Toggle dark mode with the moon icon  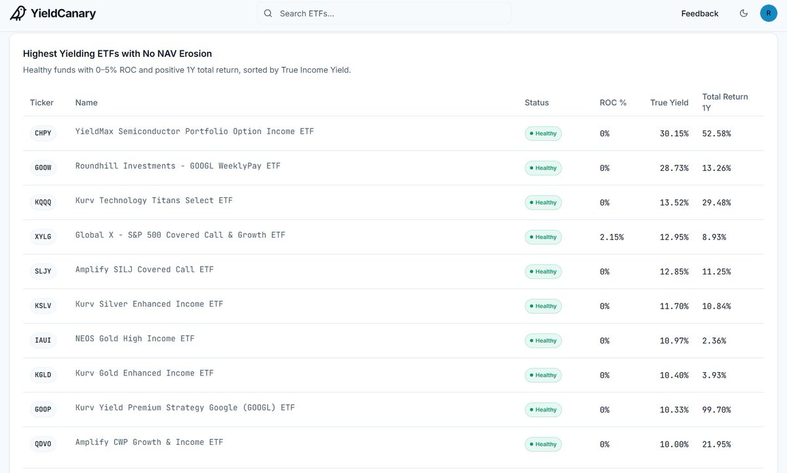pos(743,13)
